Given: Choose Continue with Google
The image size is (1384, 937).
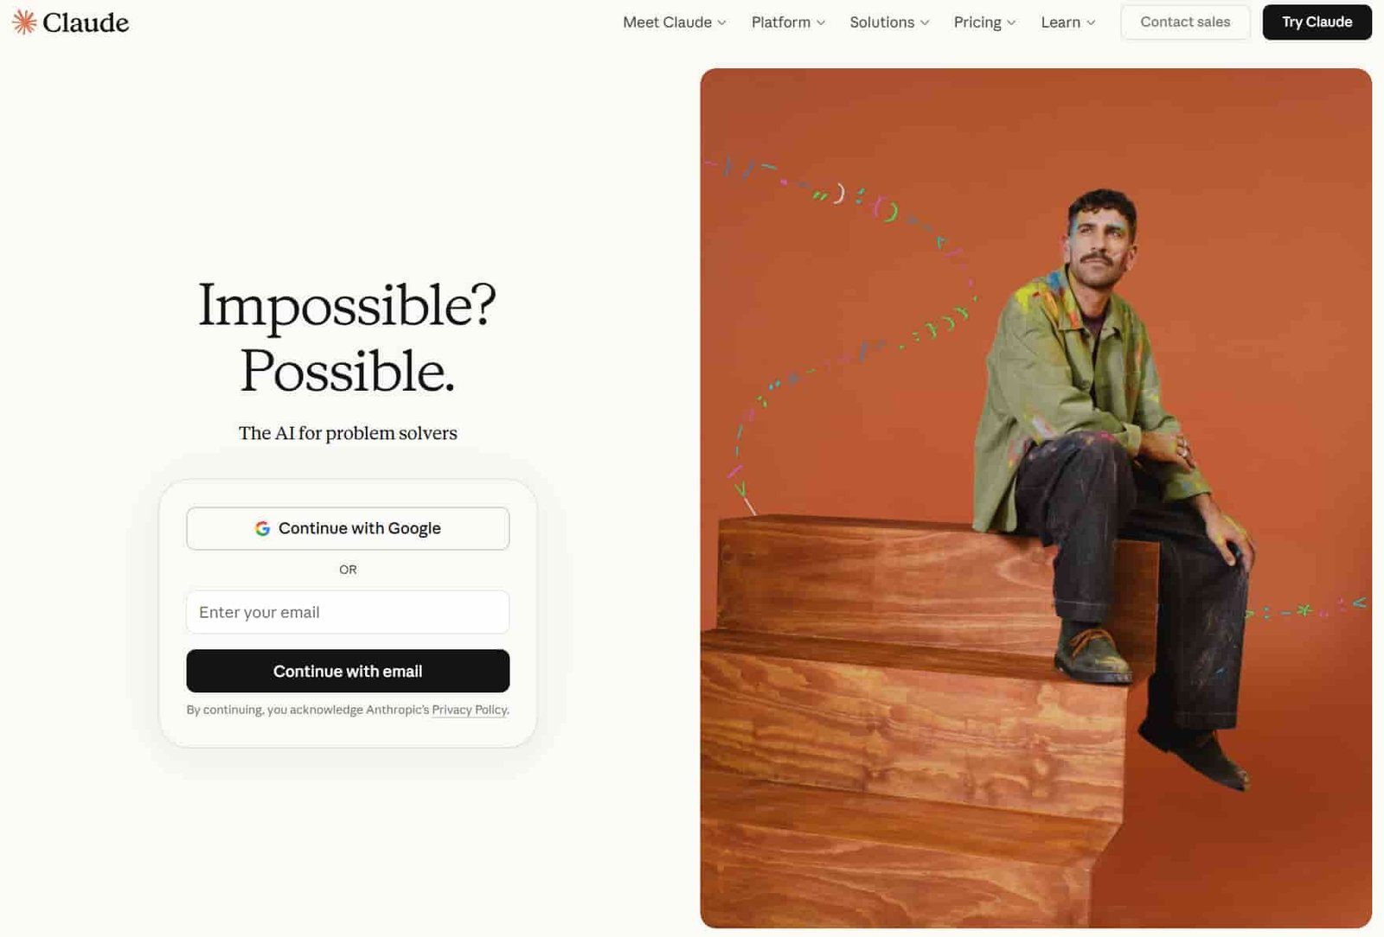Looking at the screenshot, I should tap(348, 528).
